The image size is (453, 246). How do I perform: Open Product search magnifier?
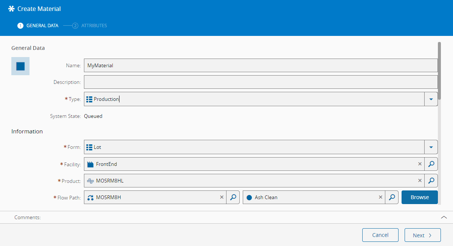point(431,181)
